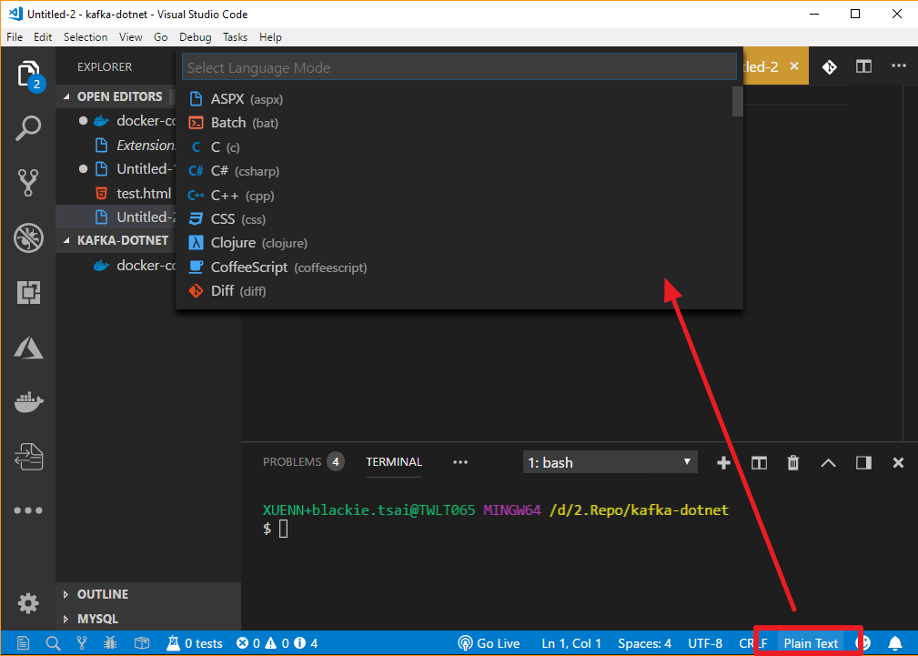Toggle the split editor layout icon
The width and height of the screenshot is (918, 656).
pos(863,66)
